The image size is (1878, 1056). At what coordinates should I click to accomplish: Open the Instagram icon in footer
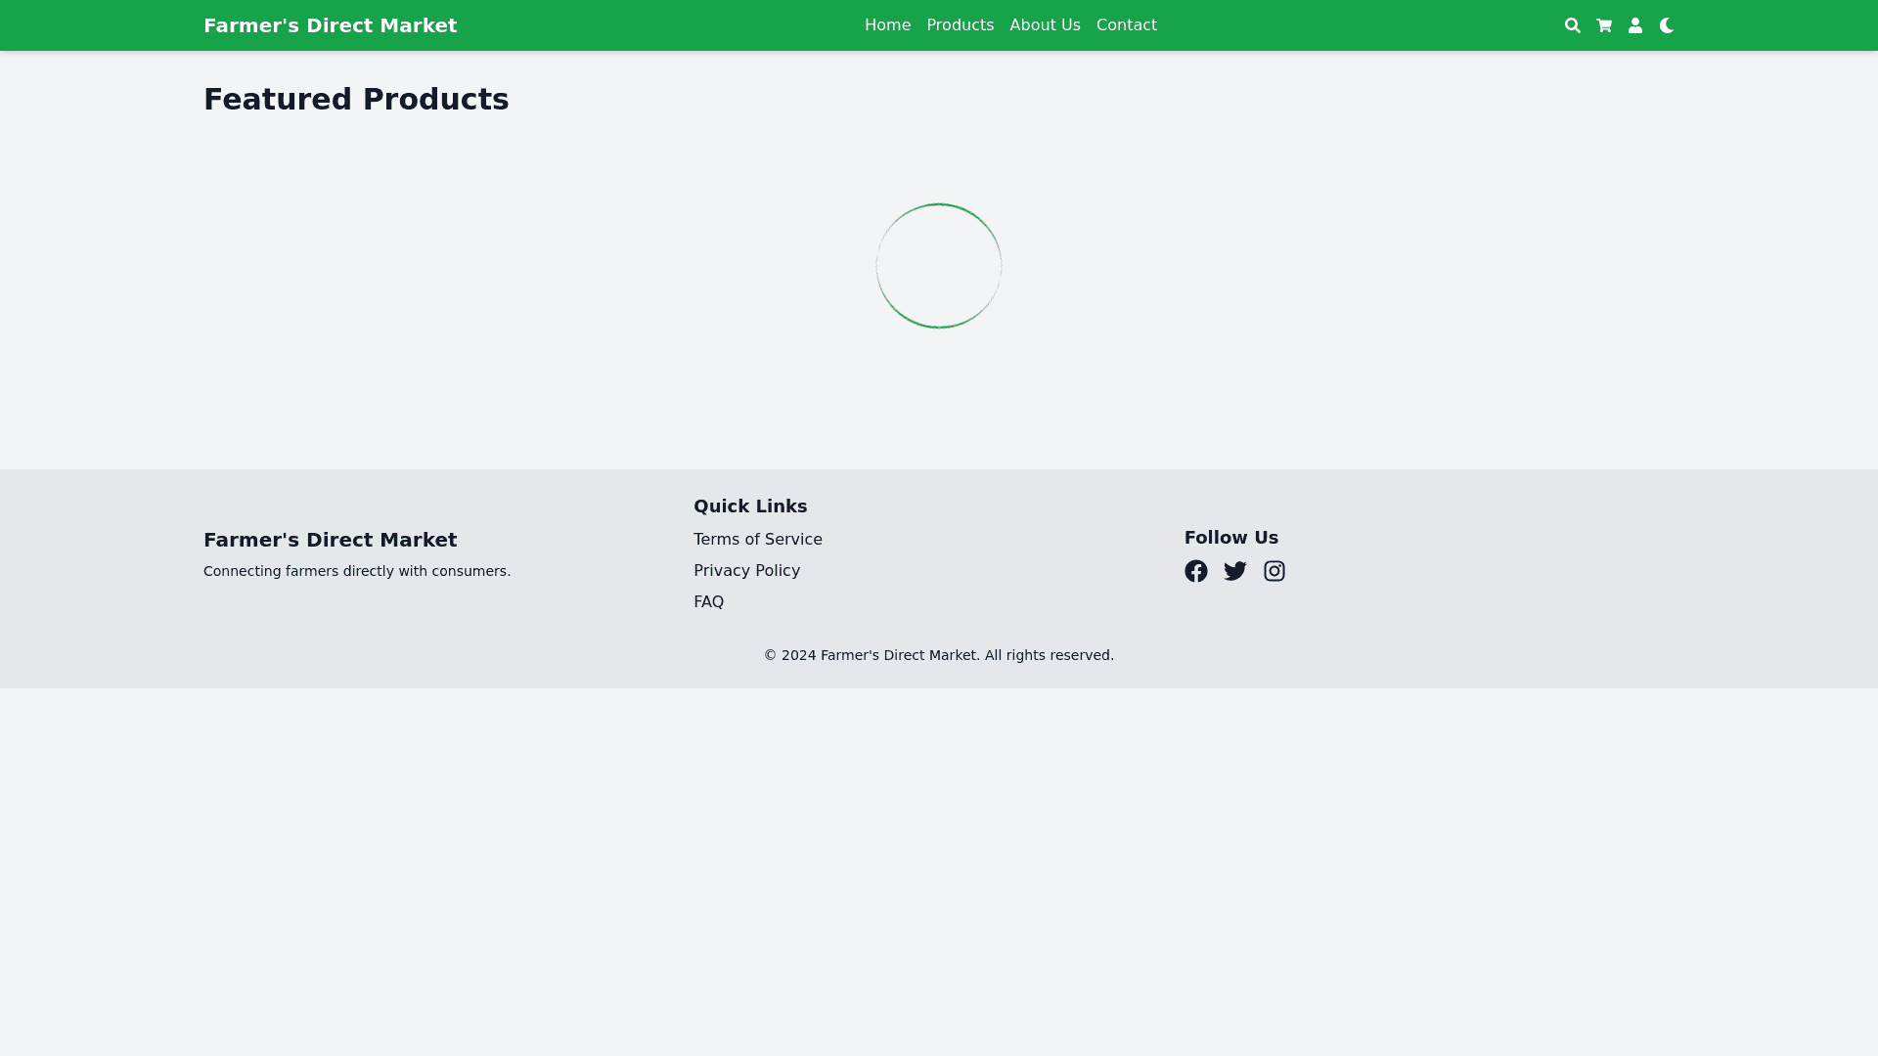tap(1274, 571)
